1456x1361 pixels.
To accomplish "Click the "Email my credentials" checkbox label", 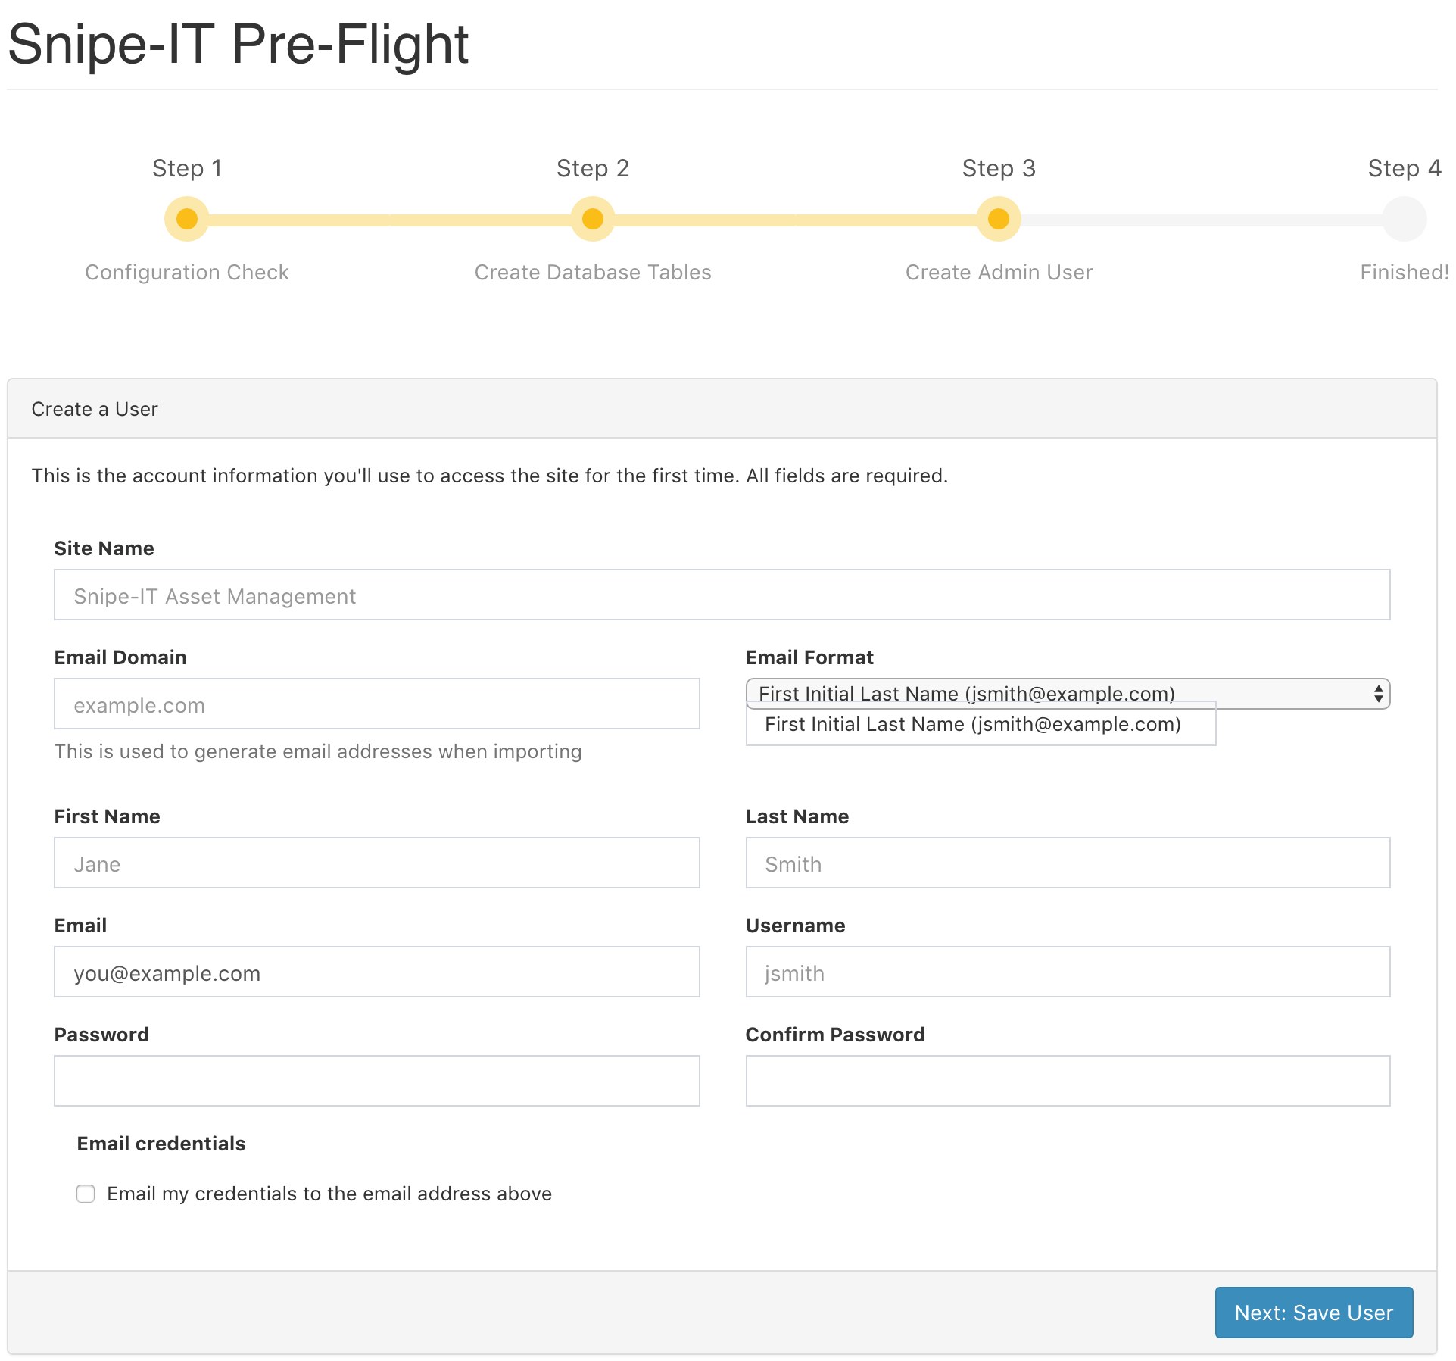I will click(329, 1194).
